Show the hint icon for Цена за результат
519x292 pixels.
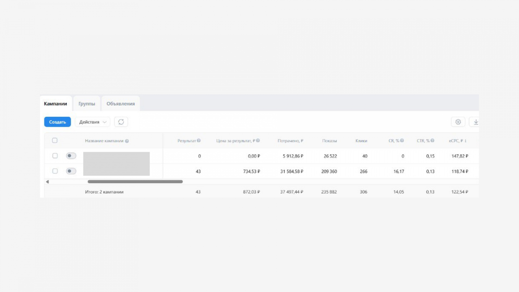(258, 141)
